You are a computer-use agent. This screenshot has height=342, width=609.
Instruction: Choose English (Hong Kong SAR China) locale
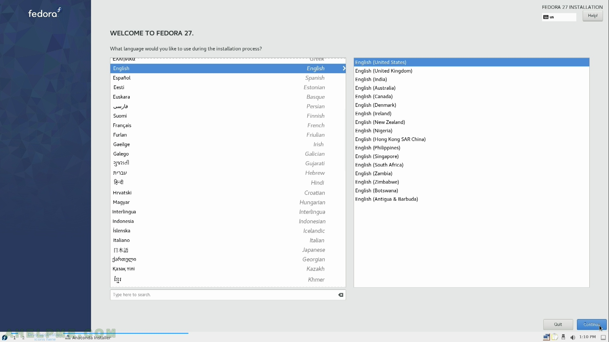click(471, 139)
